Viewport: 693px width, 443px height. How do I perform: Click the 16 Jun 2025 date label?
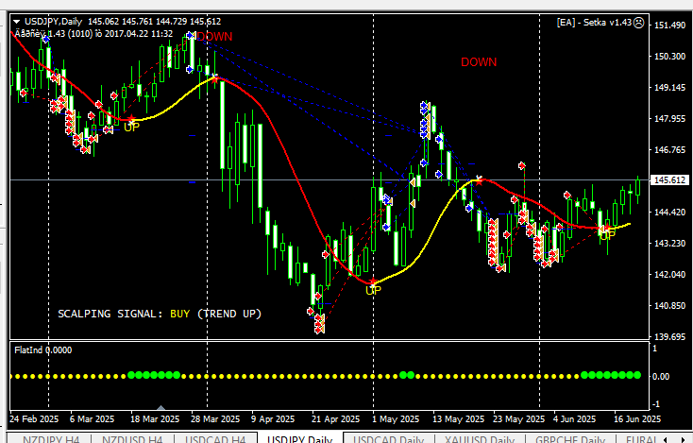tap(637, 418)
